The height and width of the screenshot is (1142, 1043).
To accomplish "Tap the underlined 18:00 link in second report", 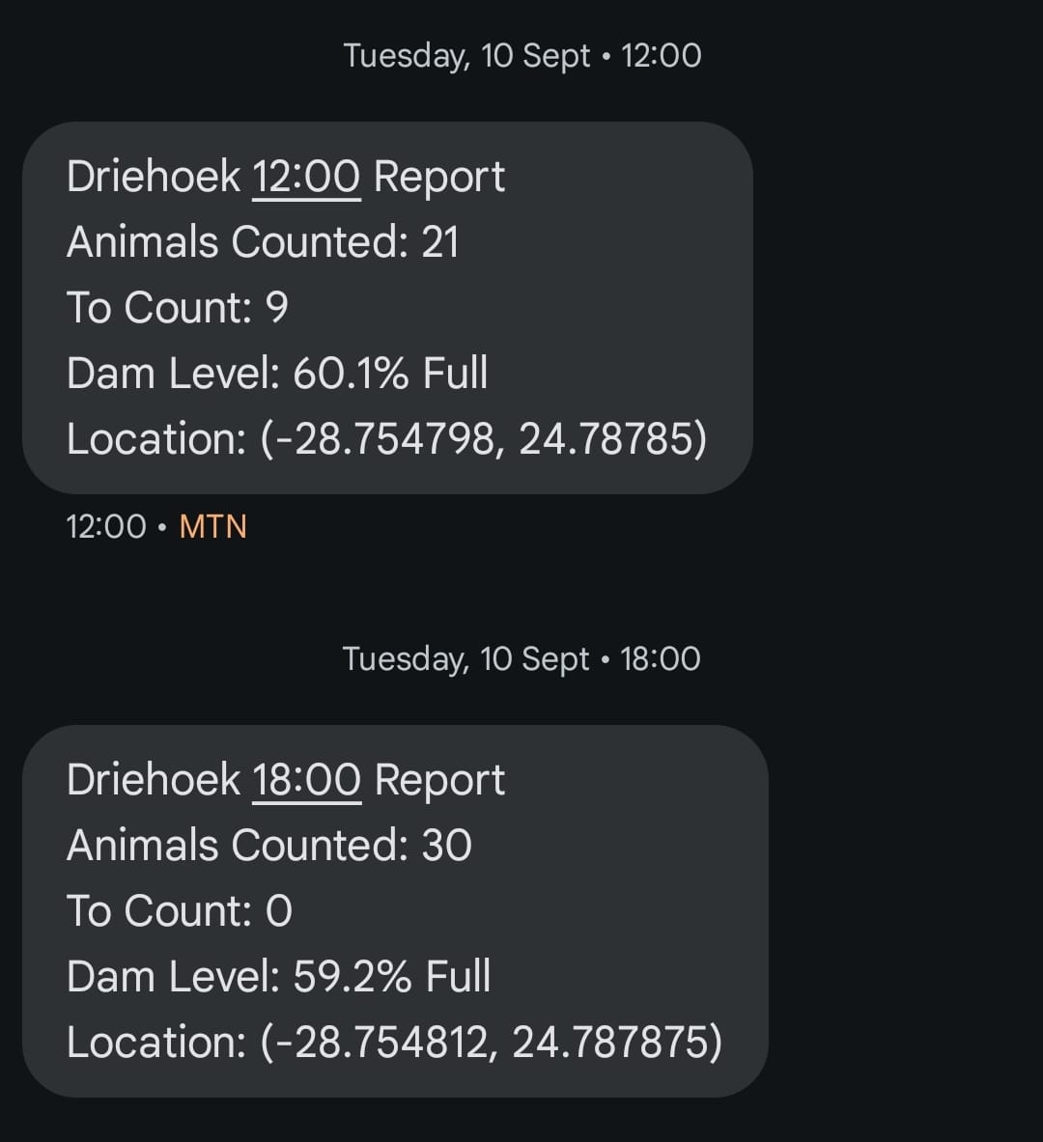I will click(x=306, y=780).
